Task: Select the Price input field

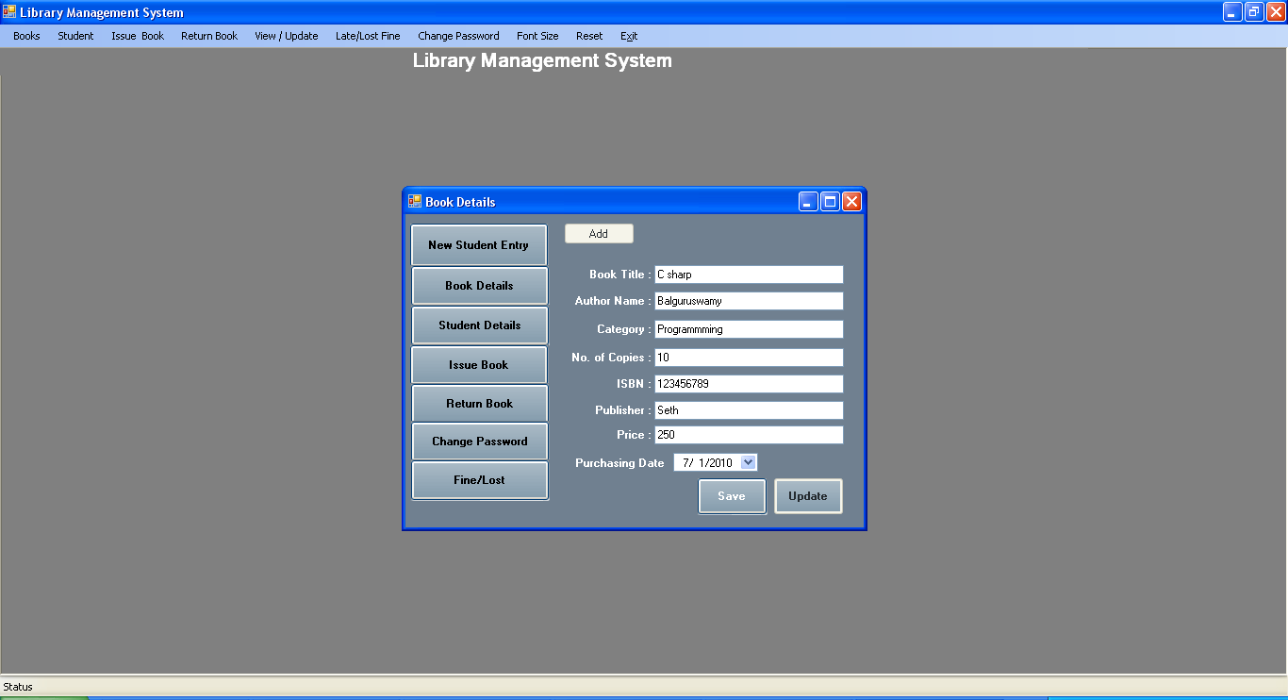Action: tap(749, 435)
